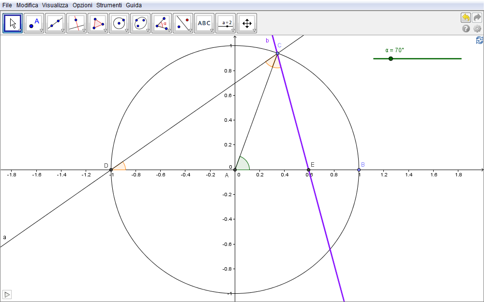Click the play construction button
This screenshot has height=302, width=484.
coord(7,295)
